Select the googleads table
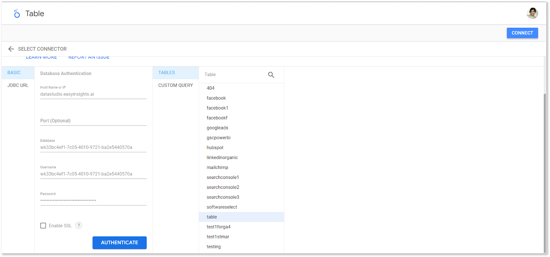 pyautogui.click(x=241, y=128)
